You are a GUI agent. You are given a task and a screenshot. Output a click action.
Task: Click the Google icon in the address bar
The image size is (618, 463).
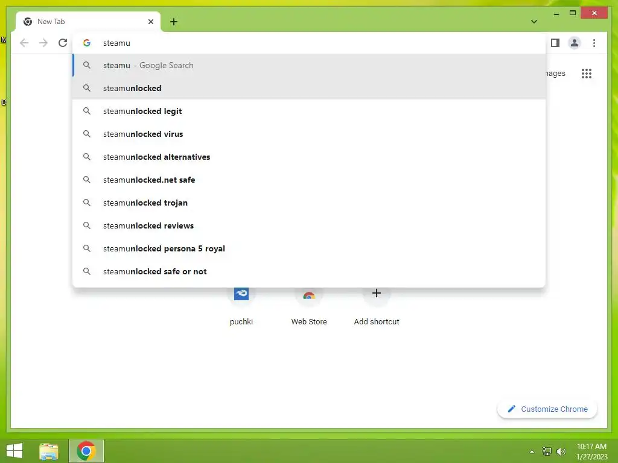click(87, 43)
